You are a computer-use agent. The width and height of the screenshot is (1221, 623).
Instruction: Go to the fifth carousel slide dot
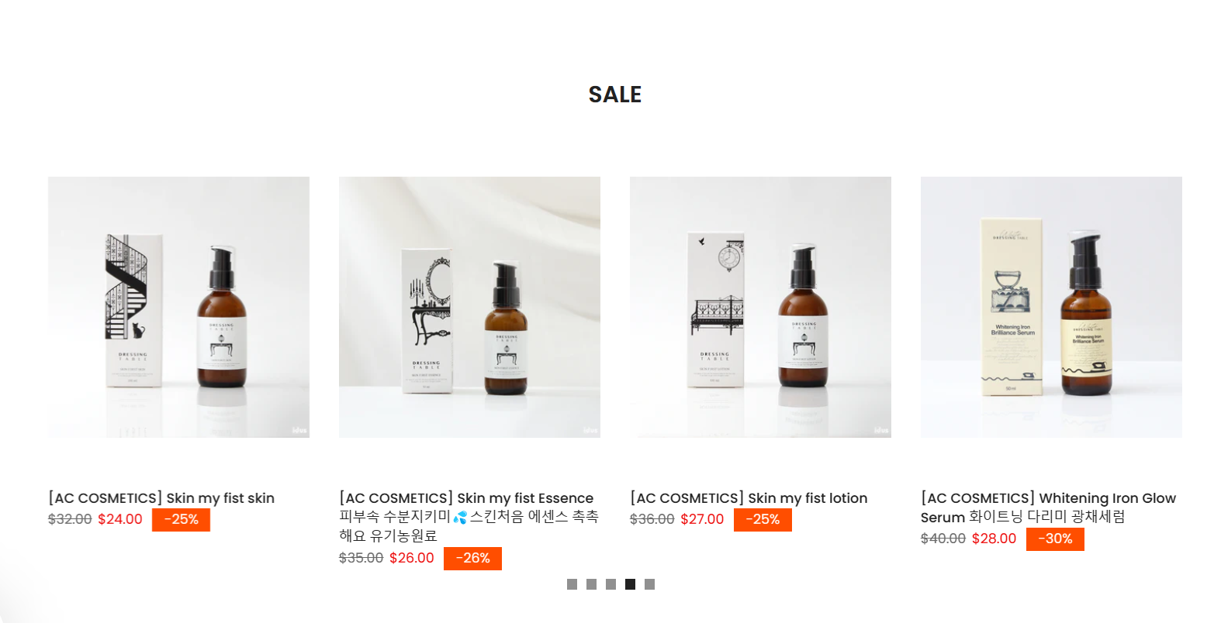(649, 584)
